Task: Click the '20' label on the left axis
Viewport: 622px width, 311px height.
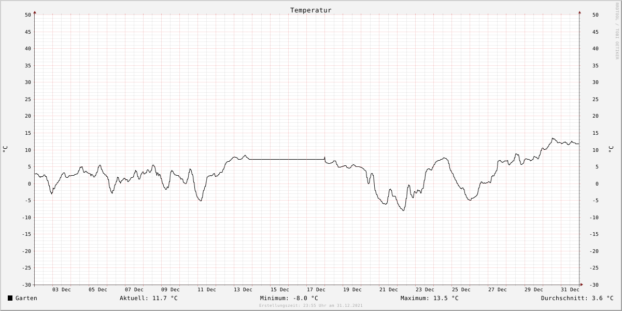Action: (x=29, y=116)
